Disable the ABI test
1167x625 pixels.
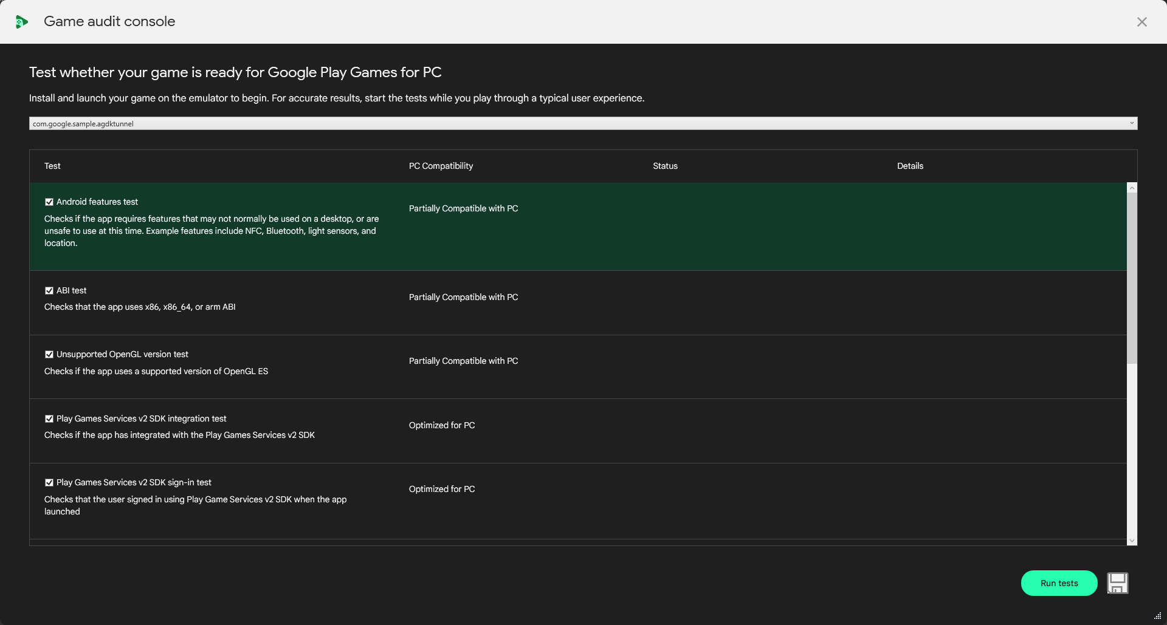(49, 290)
